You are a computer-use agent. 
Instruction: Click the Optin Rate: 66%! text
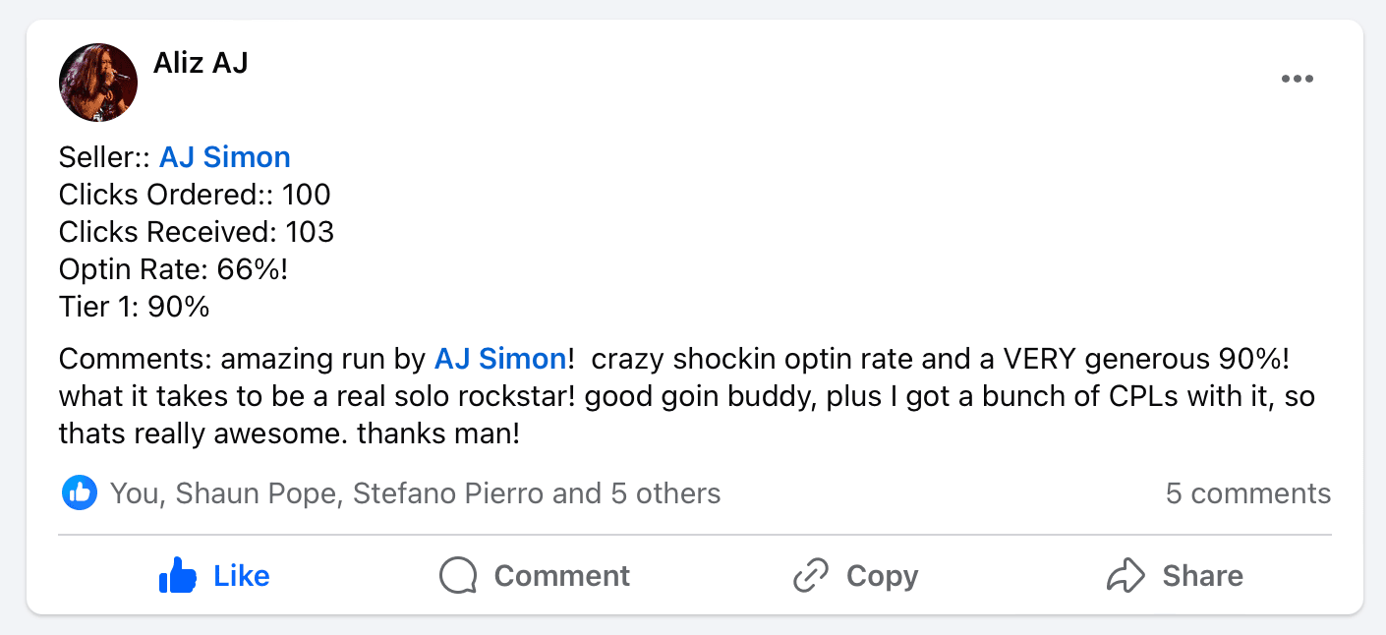173,269
